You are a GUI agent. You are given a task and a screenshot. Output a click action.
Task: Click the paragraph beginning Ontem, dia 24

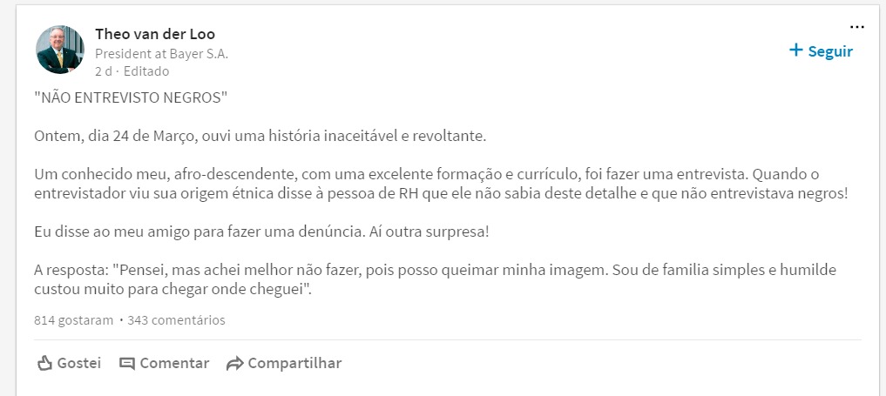pyautogui.click(x=260, y=138)
